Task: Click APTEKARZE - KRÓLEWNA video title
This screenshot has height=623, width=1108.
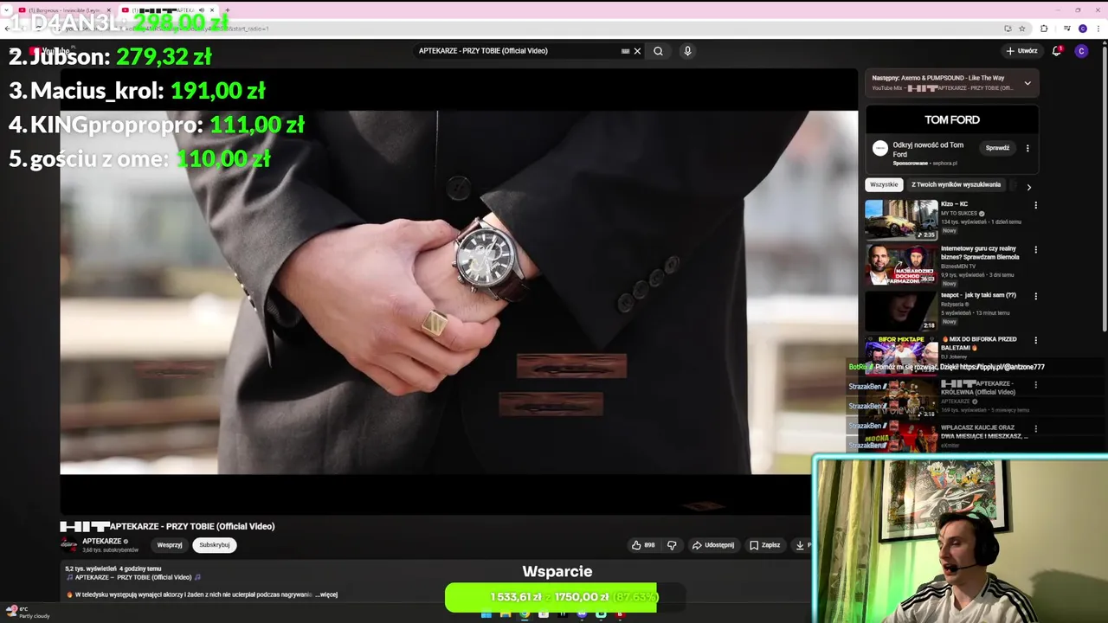Action: [x=978, y=388]
